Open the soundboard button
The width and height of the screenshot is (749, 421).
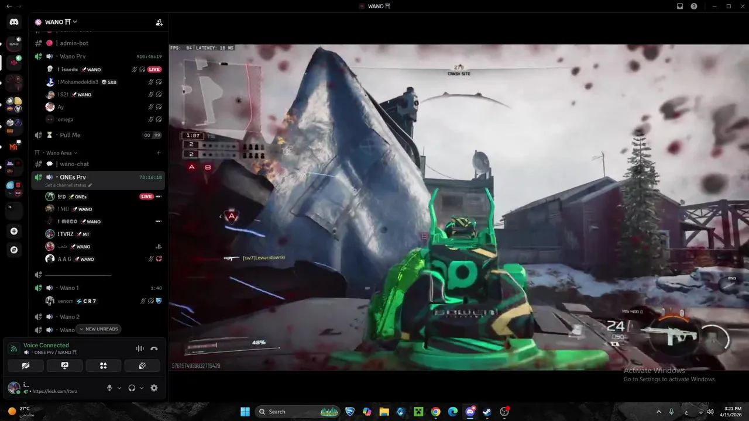click(x=142, y=365)
